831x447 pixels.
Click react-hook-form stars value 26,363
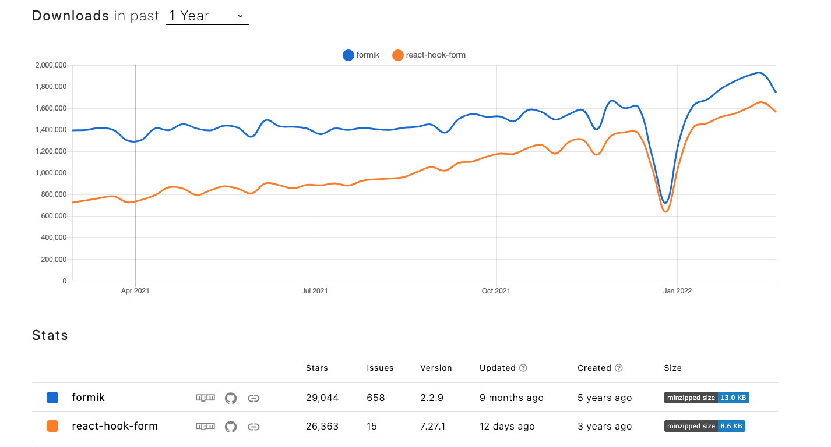(322, 427)
